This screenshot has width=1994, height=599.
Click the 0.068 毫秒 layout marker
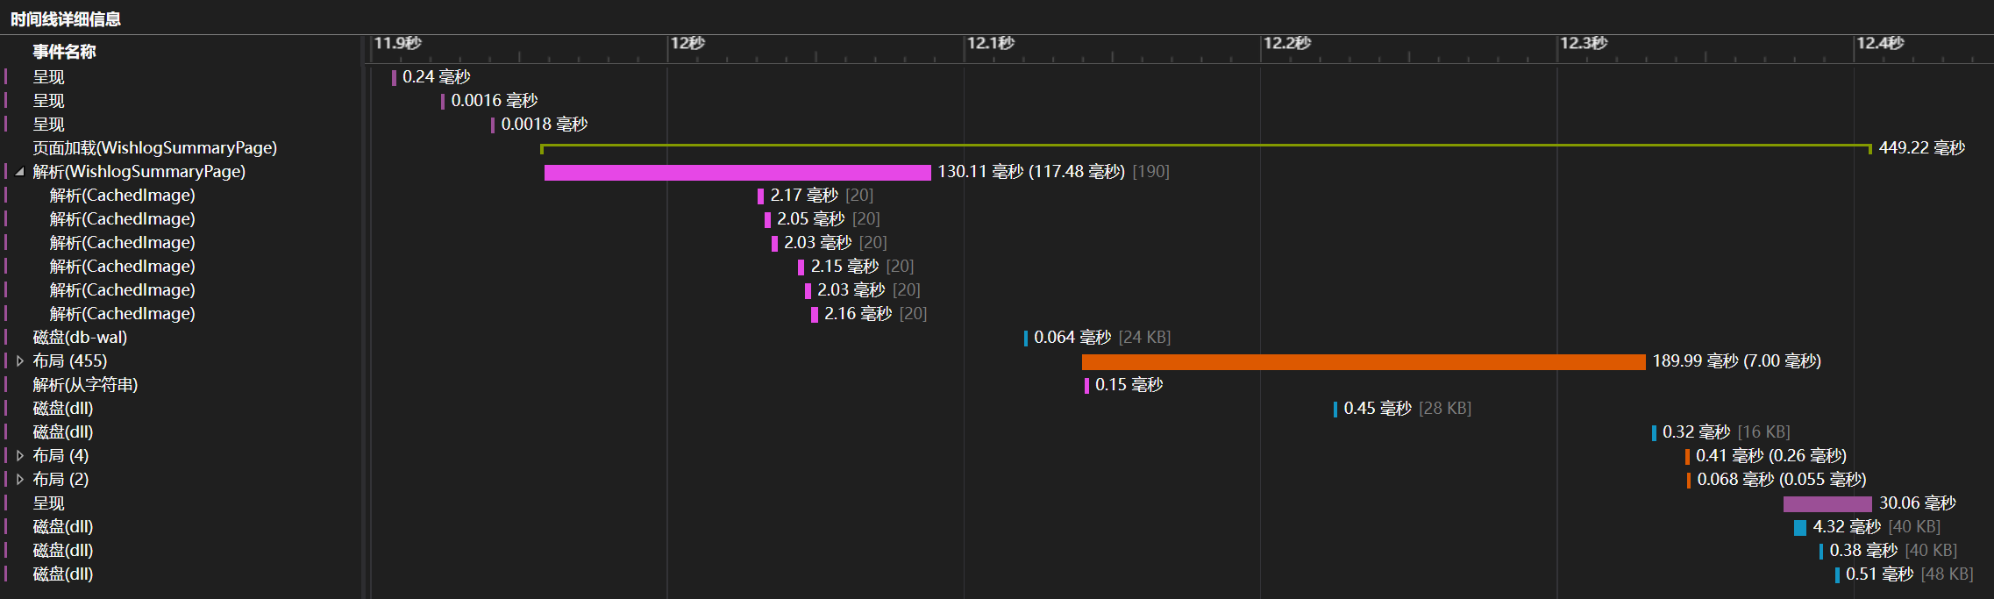1689,481
